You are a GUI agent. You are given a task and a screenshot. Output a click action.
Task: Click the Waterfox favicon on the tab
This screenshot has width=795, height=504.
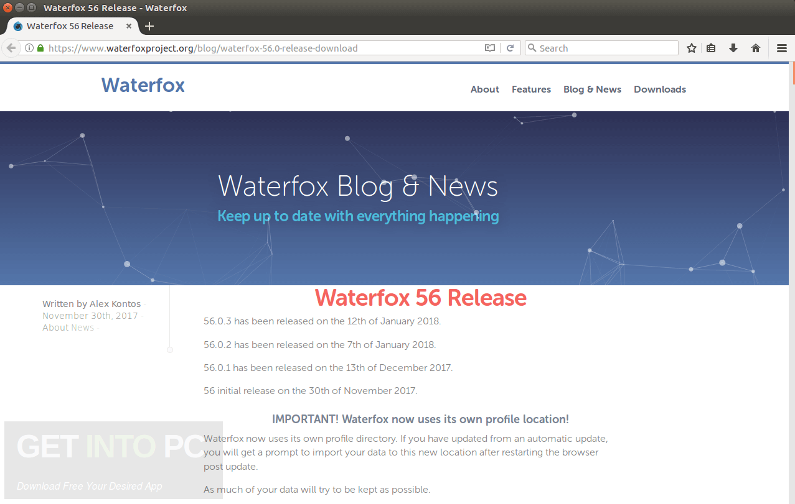click(x=18, y=26)
